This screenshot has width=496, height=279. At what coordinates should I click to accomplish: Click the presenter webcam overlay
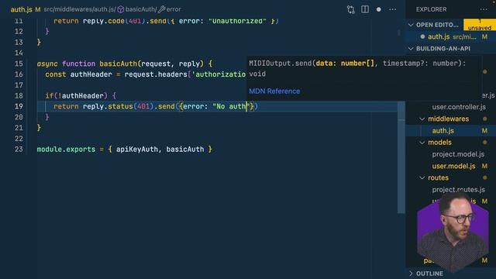click(x=453, y=232)
